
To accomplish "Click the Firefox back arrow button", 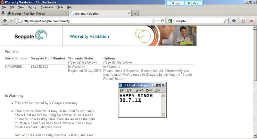I will [x=5, y=21].
